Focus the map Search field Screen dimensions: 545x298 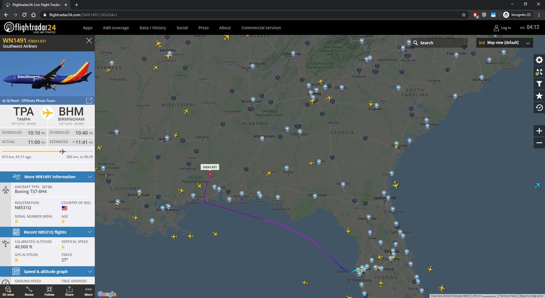click(x=440, y=43)
